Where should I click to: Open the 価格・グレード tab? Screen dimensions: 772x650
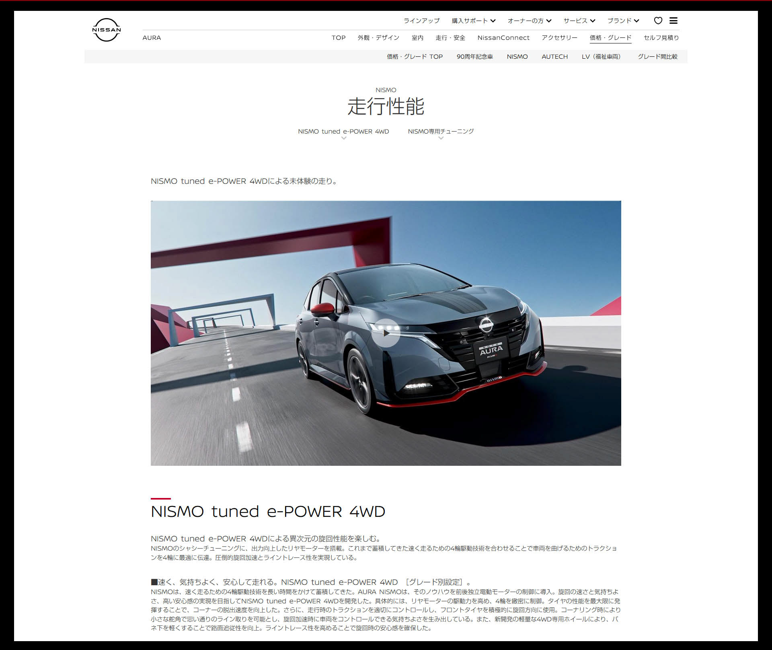click(x=610, y=38)
